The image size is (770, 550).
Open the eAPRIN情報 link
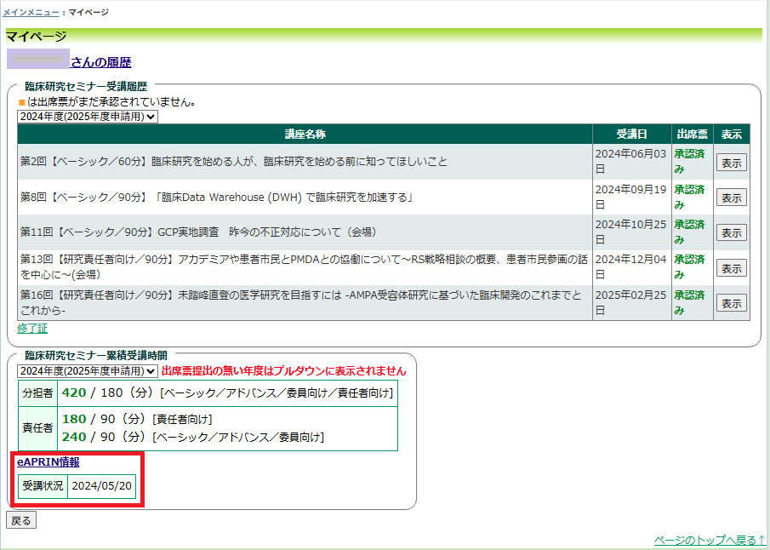point(48,462)
